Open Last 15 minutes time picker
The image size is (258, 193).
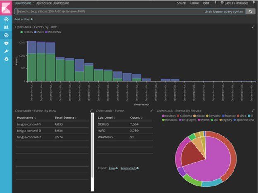(x=234, y=3)
